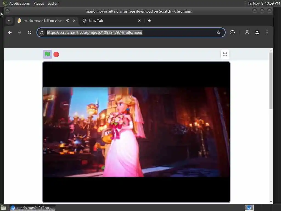
Task: Click the clock showing Fri Nov 8
Action: click(264, 3)
